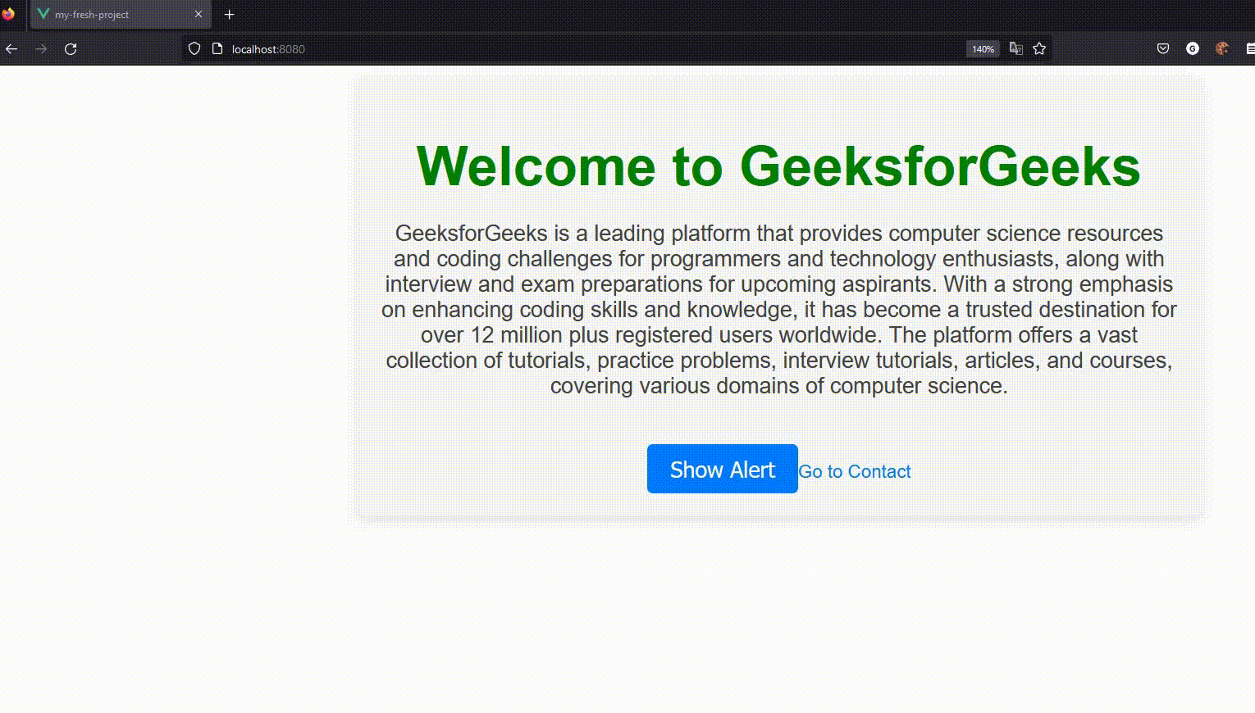Click the GeeksforGeeks description paragraph
Viewport: 1255px width, 713px height.
tap(778, 310)
